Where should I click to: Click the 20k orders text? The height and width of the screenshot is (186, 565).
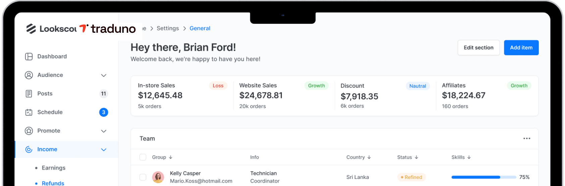(x=253, y=106)
